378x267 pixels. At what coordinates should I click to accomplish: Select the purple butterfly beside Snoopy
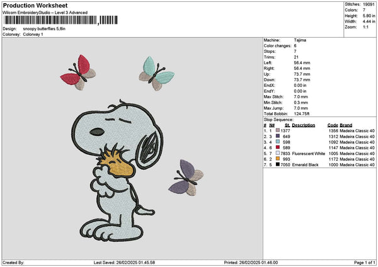tap(186, 178)
